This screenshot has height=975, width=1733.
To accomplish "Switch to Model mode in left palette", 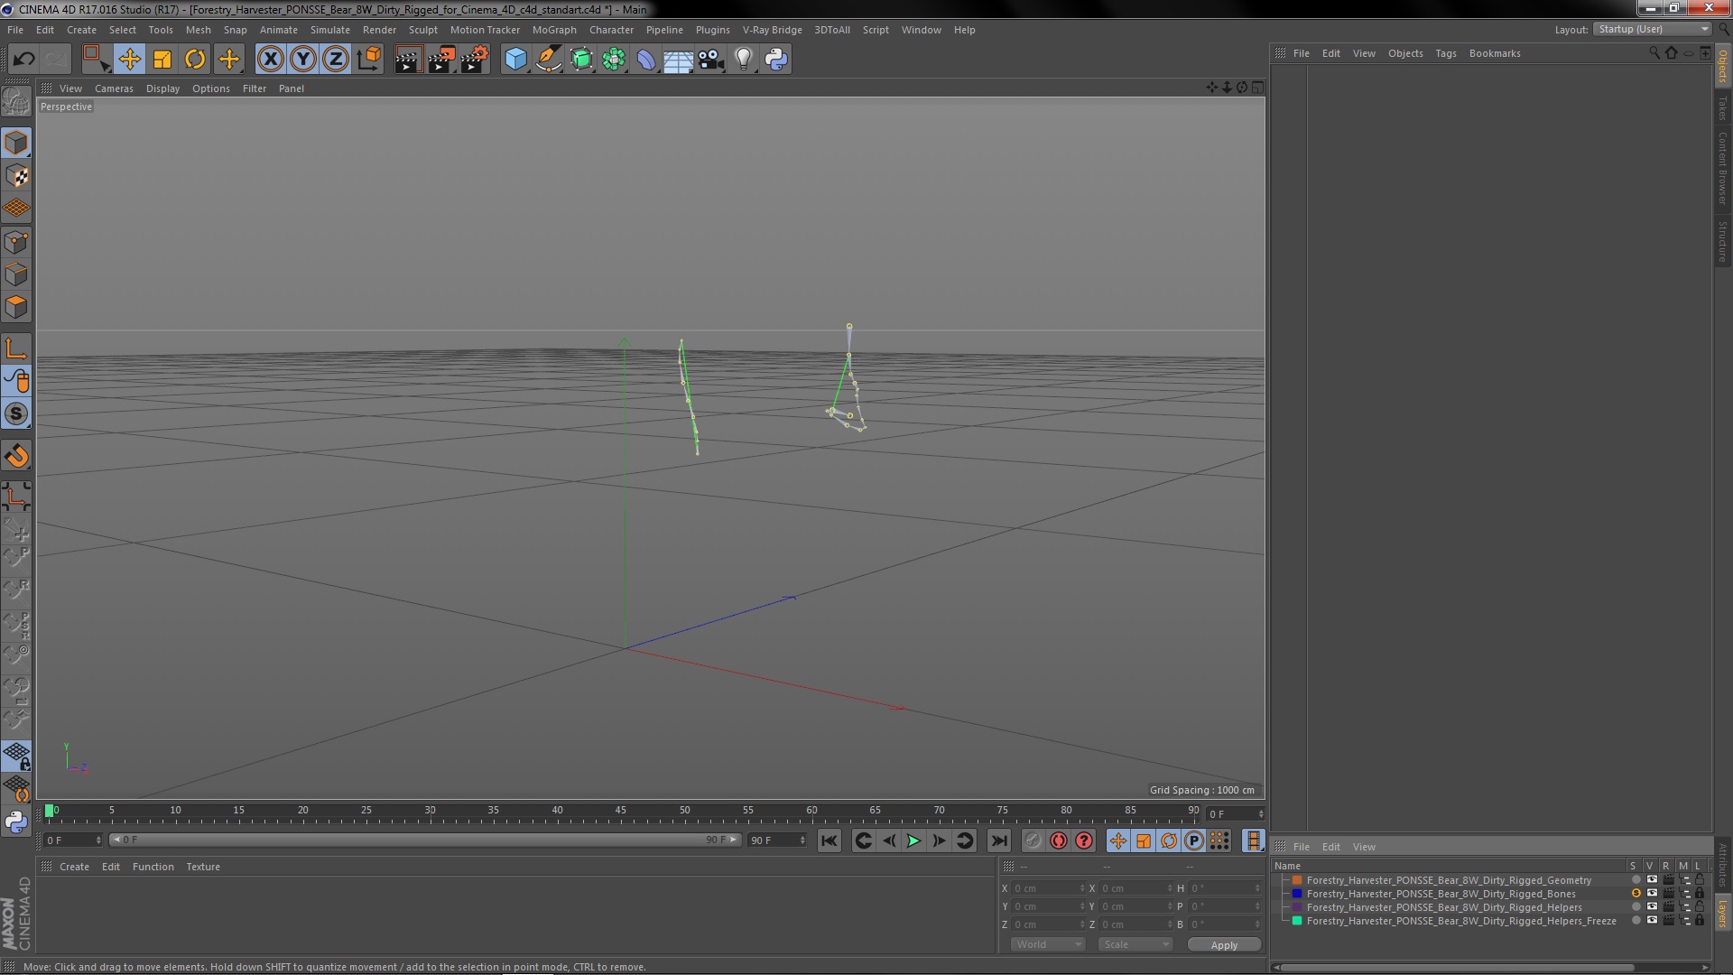I will point(16,143).
